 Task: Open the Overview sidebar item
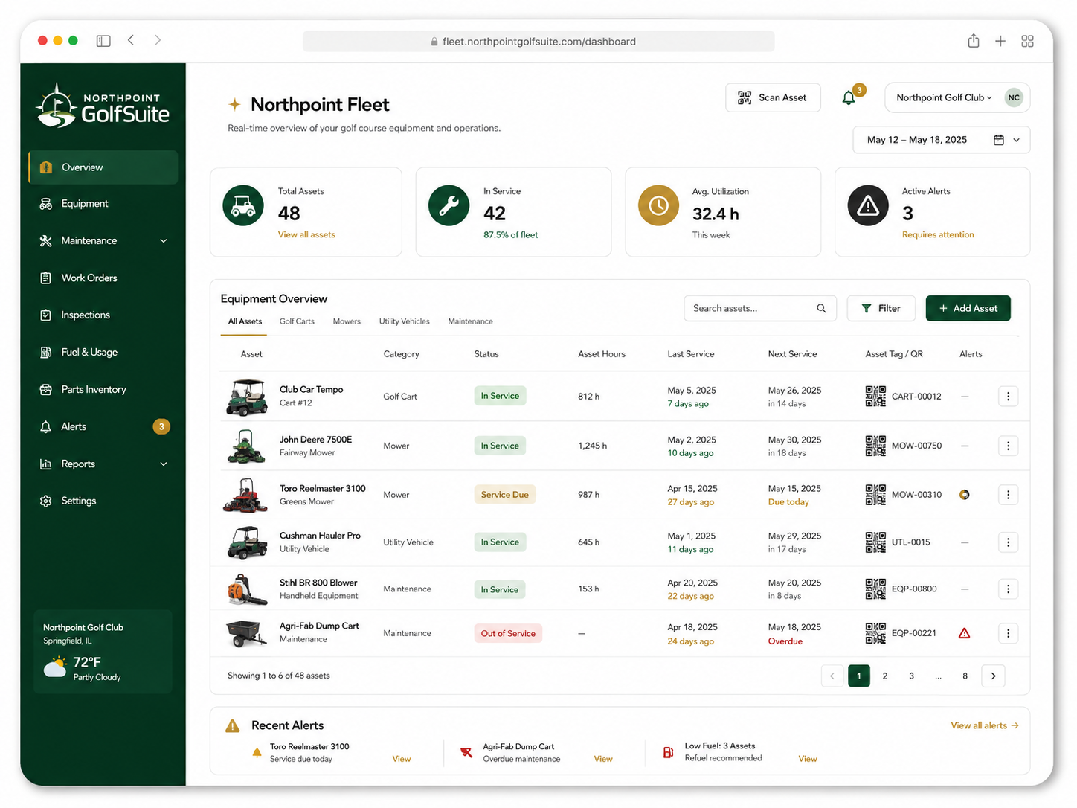click(103, 167)
